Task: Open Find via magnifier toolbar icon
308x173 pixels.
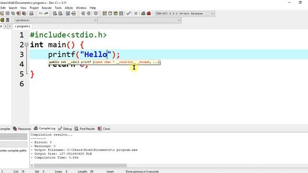Action: coord(55,13)
